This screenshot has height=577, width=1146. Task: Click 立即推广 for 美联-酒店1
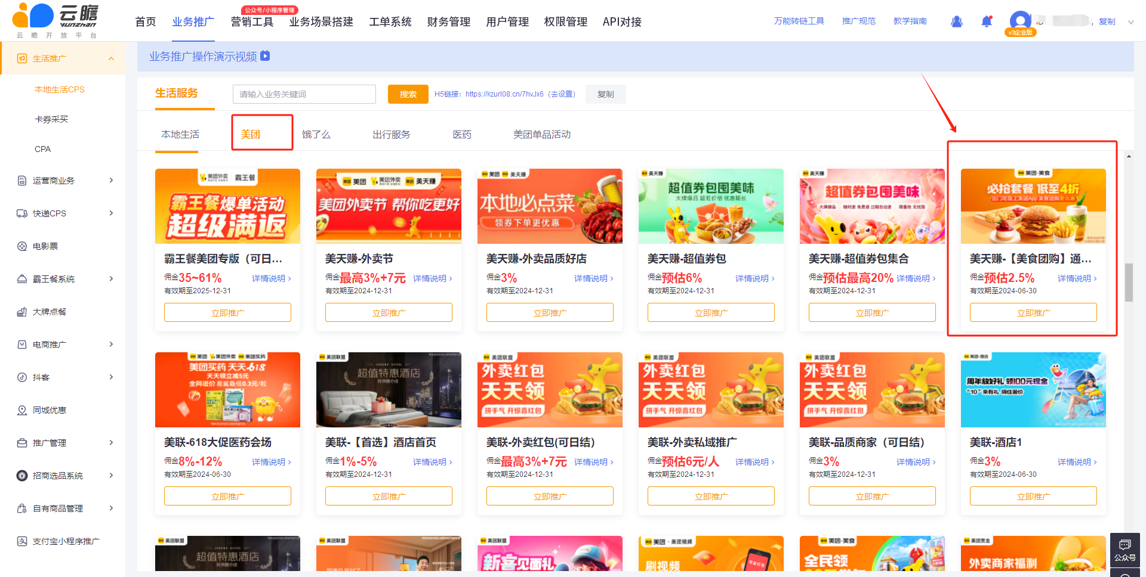click(x=1033, y=496)
